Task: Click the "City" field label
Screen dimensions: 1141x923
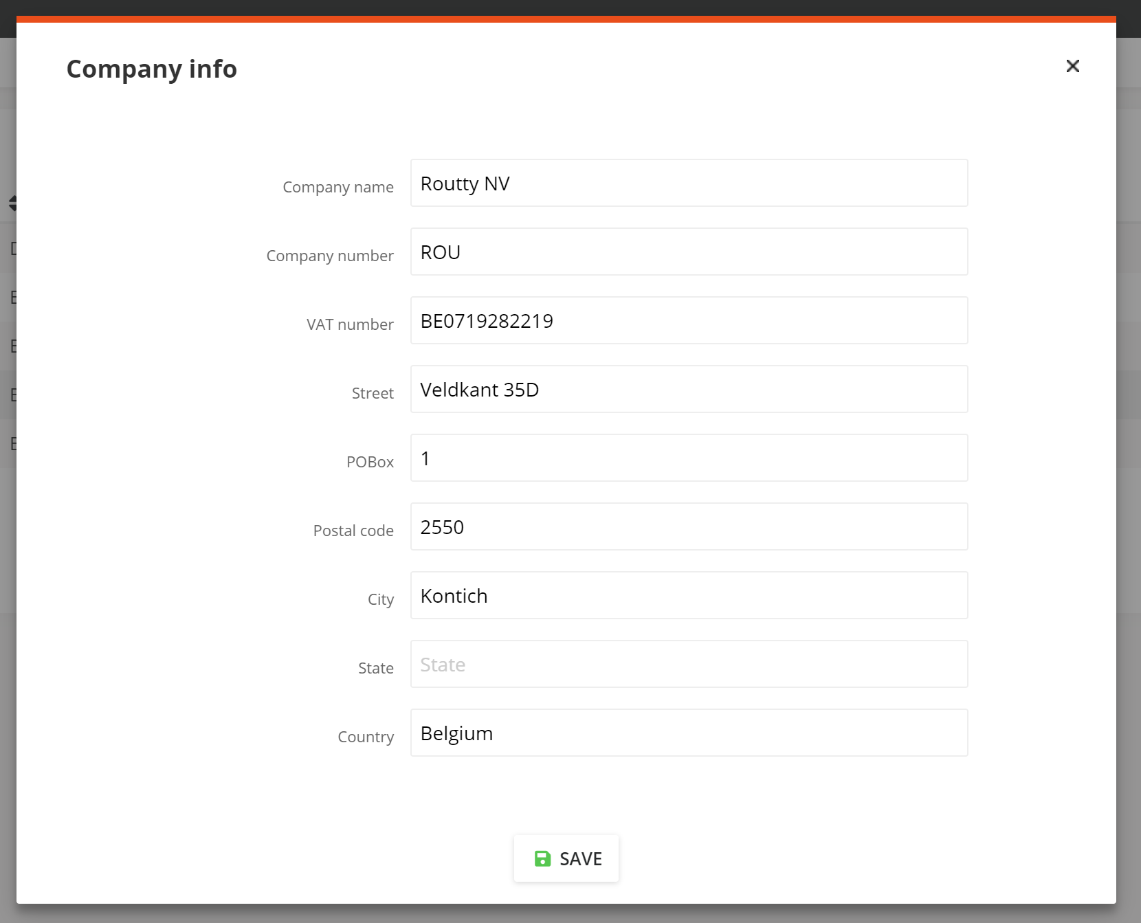Action: [x=381, y=599]
